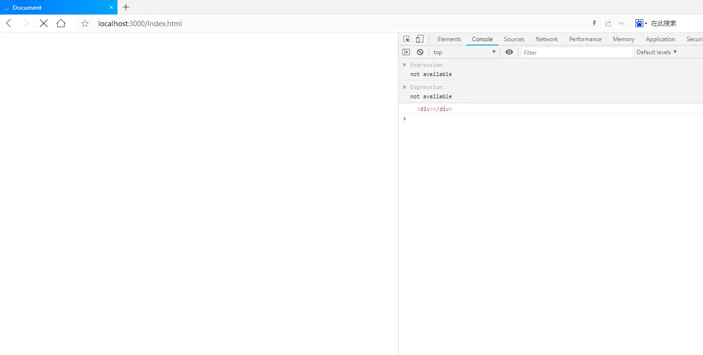Focus the console Filter field

pos(577,52)
